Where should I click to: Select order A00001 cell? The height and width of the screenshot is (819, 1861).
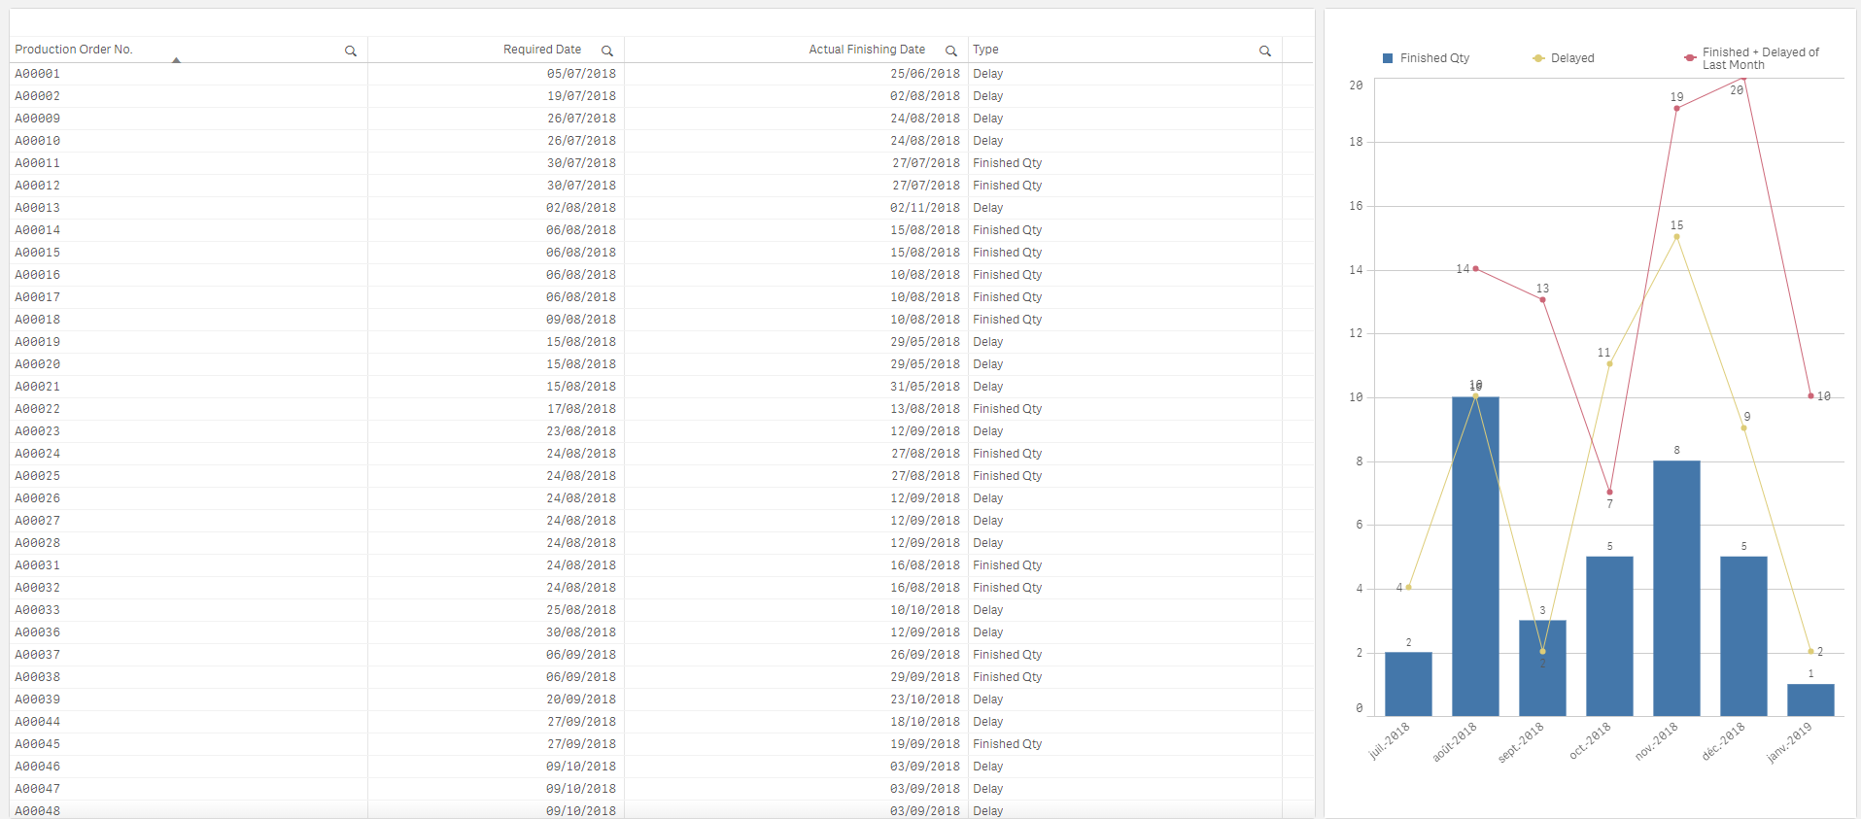189,74
